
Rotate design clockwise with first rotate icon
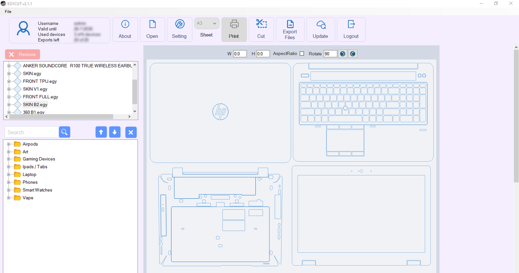tap(343, 54)
